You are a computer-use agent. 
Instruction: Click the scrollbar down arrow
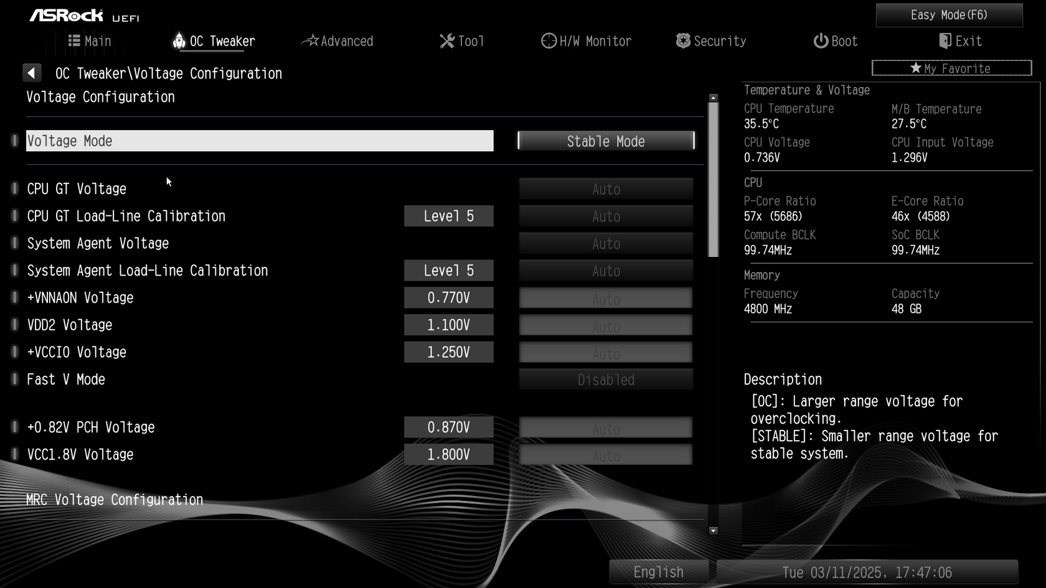click(714, 531)
